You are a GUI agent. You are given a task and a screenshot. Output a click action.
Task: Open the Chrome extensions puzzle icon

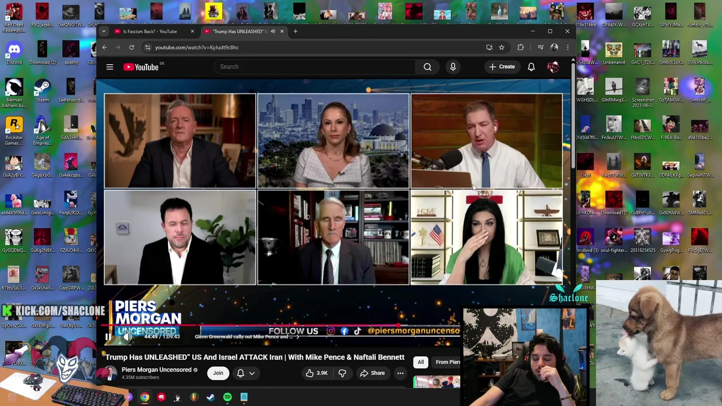(521, 47)
